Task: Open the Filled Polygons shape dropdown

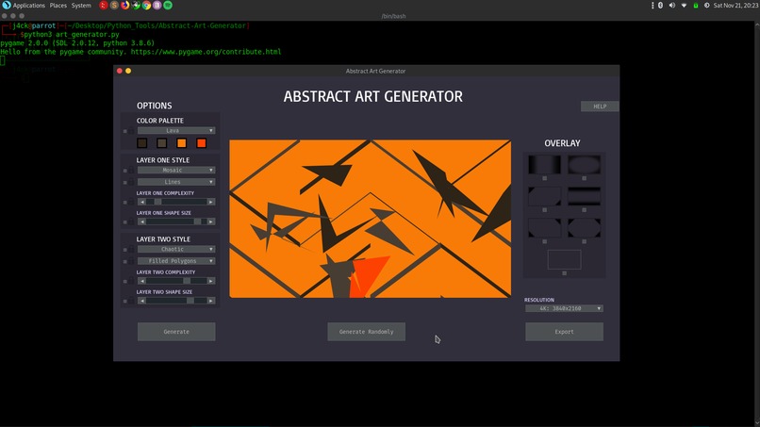Action: pos(176,261)
